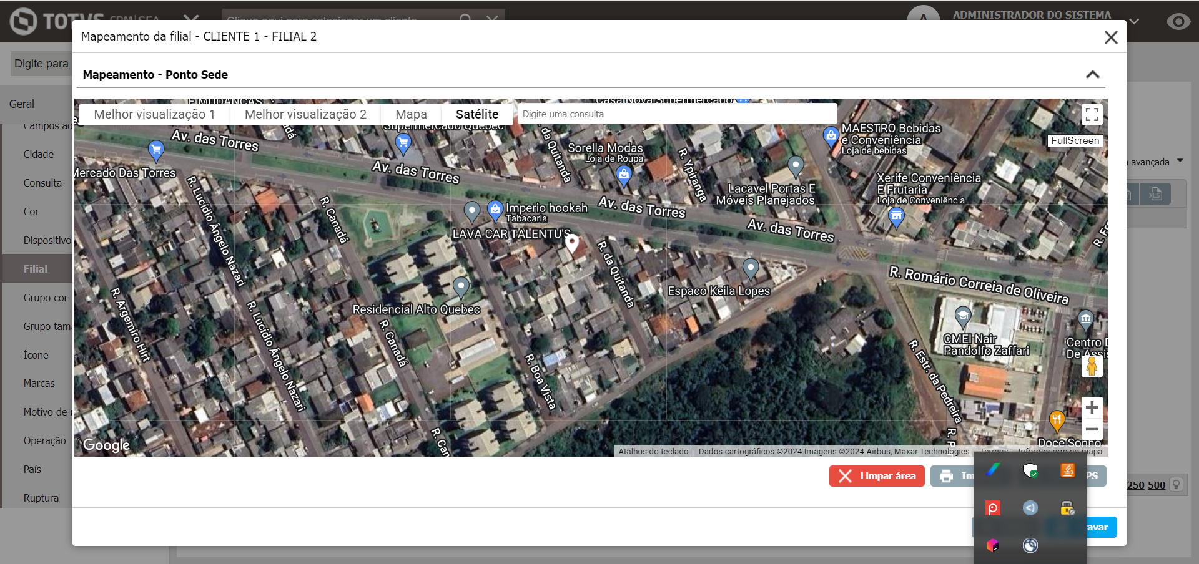Click the 500 results-per-page link
1199x564 pixels.
(1157, 485)
